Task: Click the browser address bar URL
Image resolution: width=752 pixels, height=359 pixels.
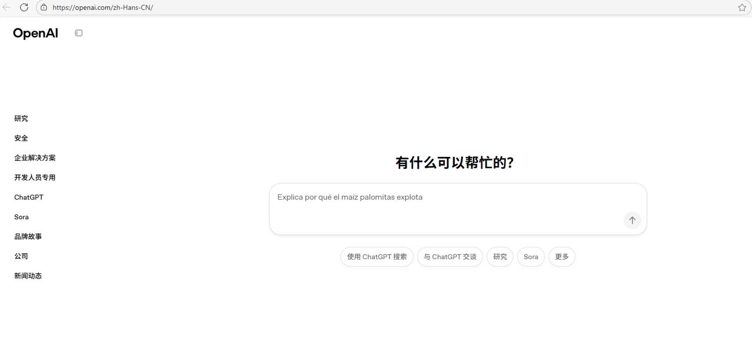Action: click(103, 8)
